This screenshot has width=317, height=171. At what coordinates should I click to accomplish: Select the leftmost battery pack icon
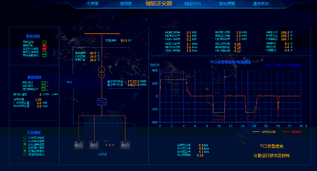click(79, 145)
